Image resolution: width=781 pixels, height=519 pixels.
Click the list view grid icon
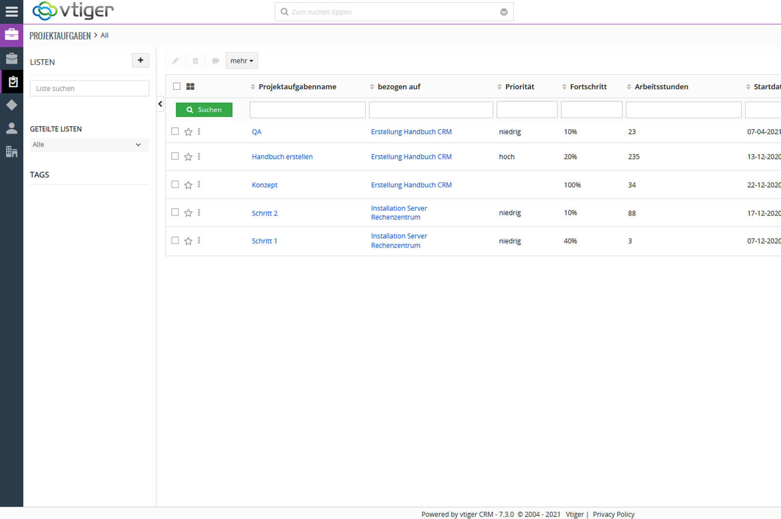click(190, 86)
